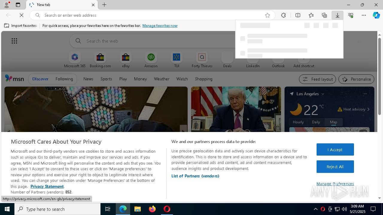Open the Downloads icon
383x215 pixels.
click(x=338, y=15)
